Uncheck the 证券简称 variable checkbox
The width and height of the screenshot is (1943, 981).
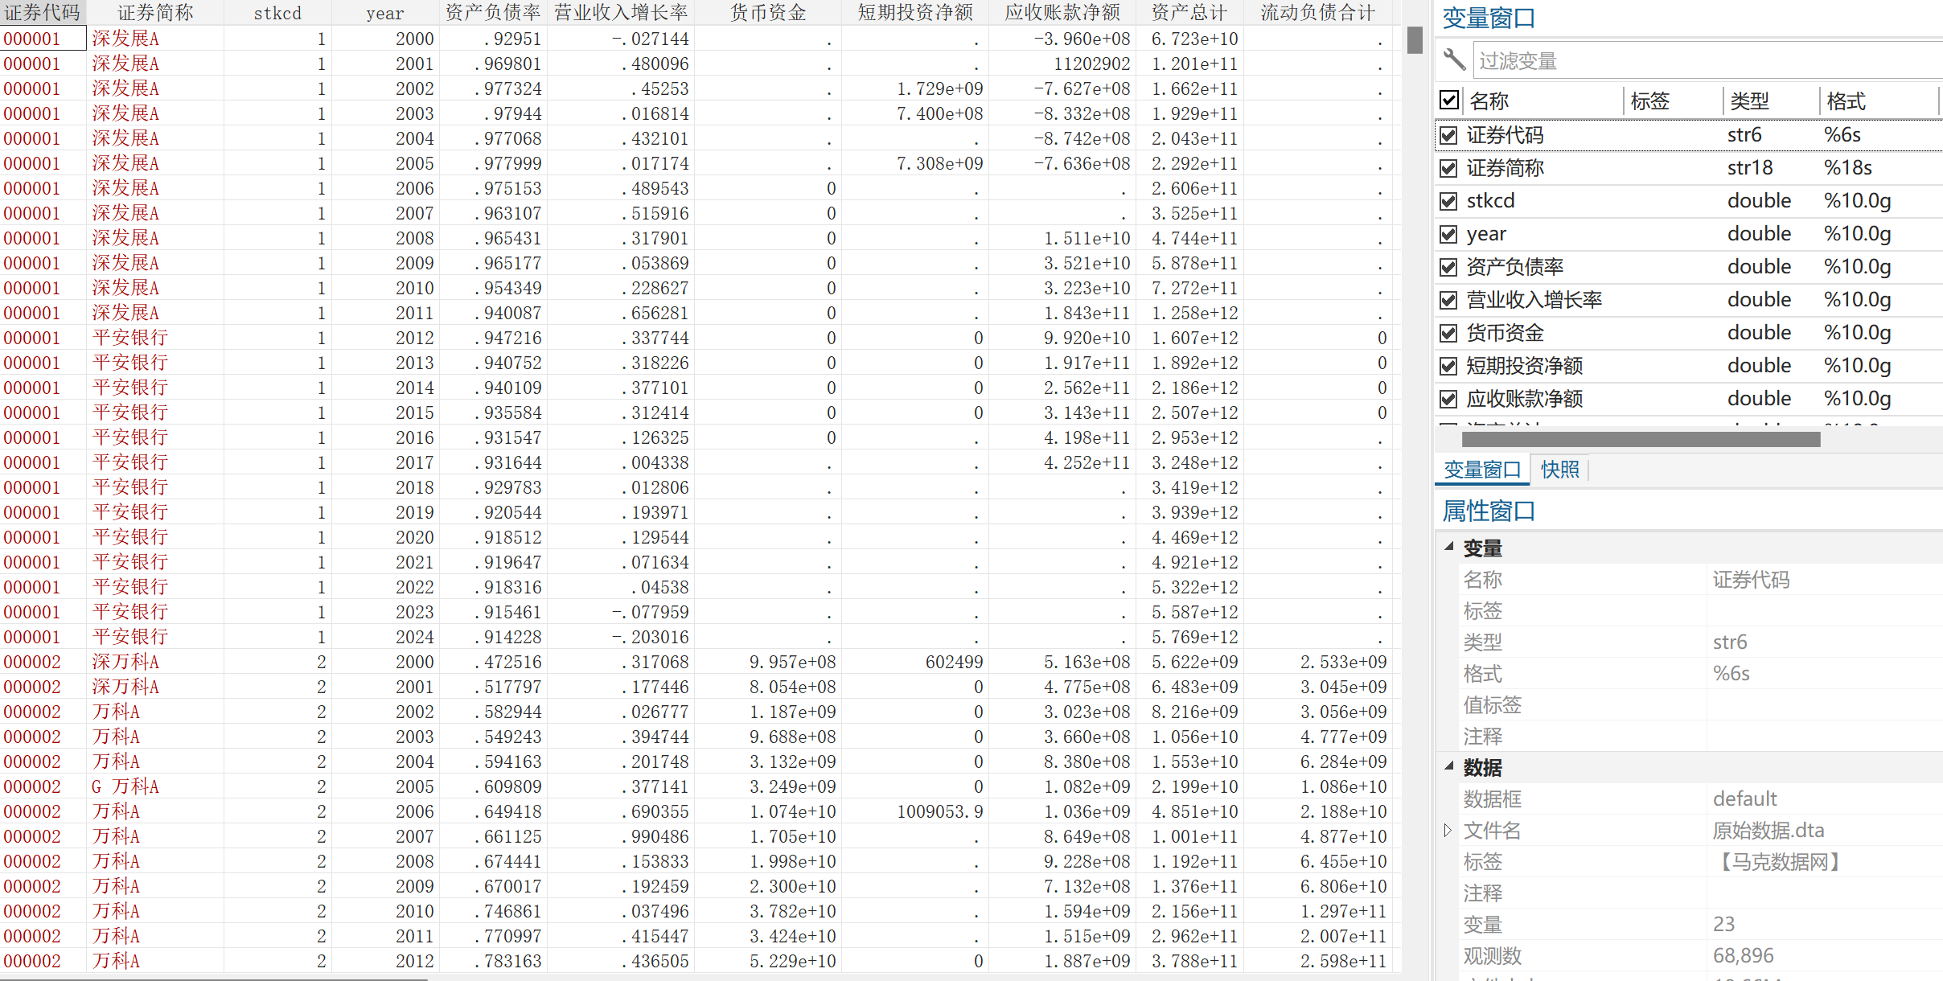1448,168
